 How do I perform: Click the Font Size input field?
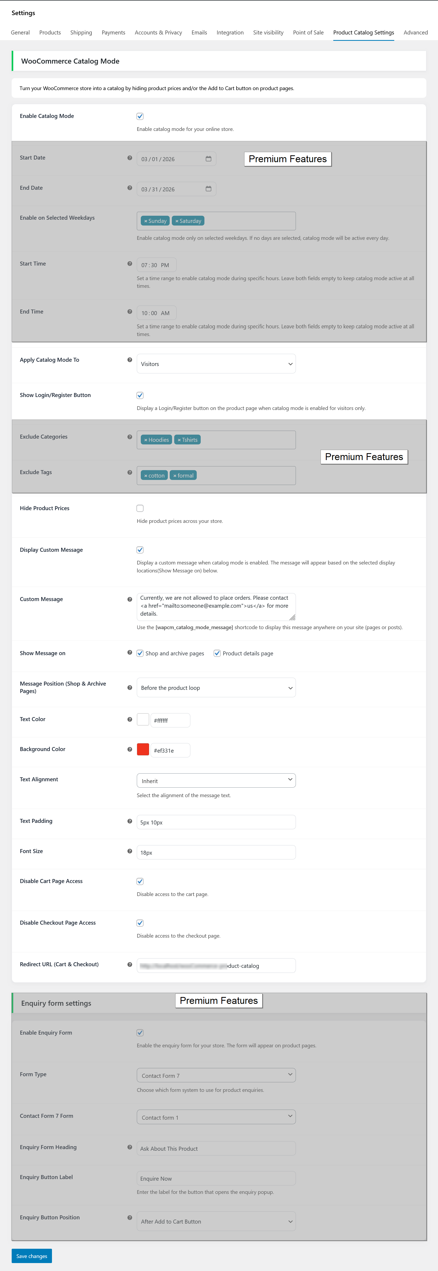pos(216,853)
